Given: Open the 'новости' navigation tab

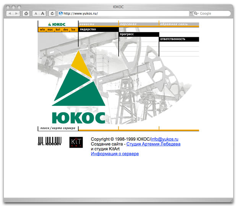Looking at the screenshot, I should click(x=87, y=24).
